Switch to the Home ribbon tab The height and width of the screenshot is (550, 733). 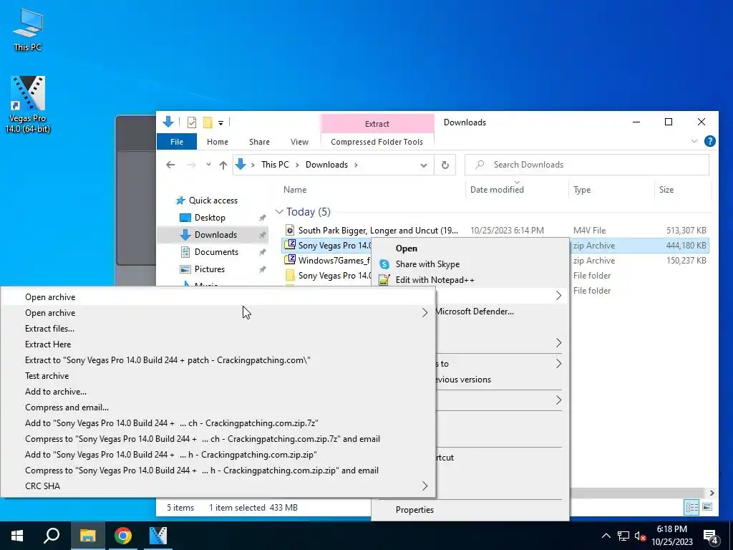tap(218, 142)
